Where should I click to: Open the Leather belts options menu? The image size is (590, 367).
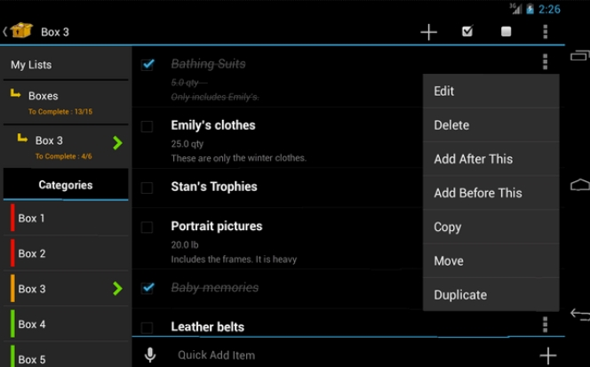pos(545,324)
